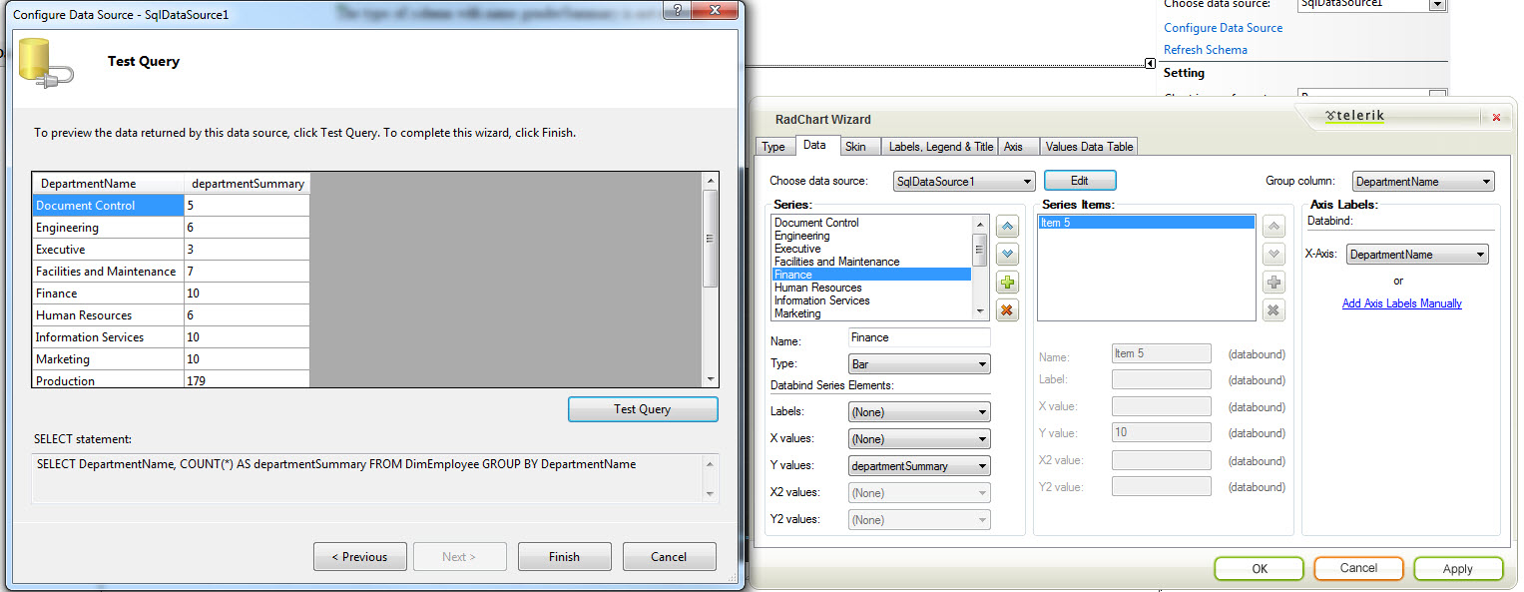The height and width of the screenshot is (592, 1524).
Task: Click Finish in Configure Data Source
Action: click(x=564, y=557)
